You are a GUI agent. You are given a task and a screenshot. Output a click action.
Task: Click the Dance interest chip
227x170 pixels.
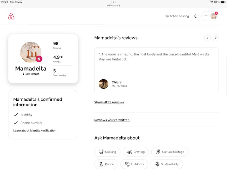106,164
